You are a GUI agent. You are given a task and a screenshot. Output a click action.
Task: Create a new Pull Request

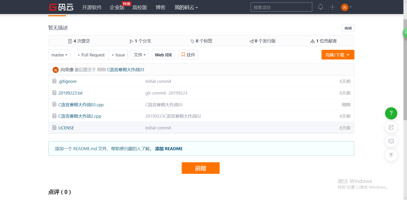point(91,55)
